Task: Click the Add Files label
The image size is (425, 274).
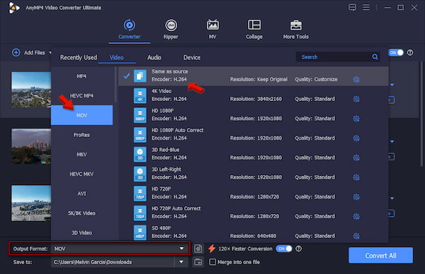Action: click(35, 53)
